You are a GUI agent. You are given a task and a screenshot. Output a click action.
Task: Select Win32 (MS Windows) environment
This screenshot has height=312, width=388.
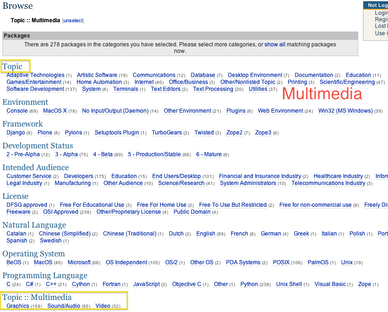tap(345, 111)
